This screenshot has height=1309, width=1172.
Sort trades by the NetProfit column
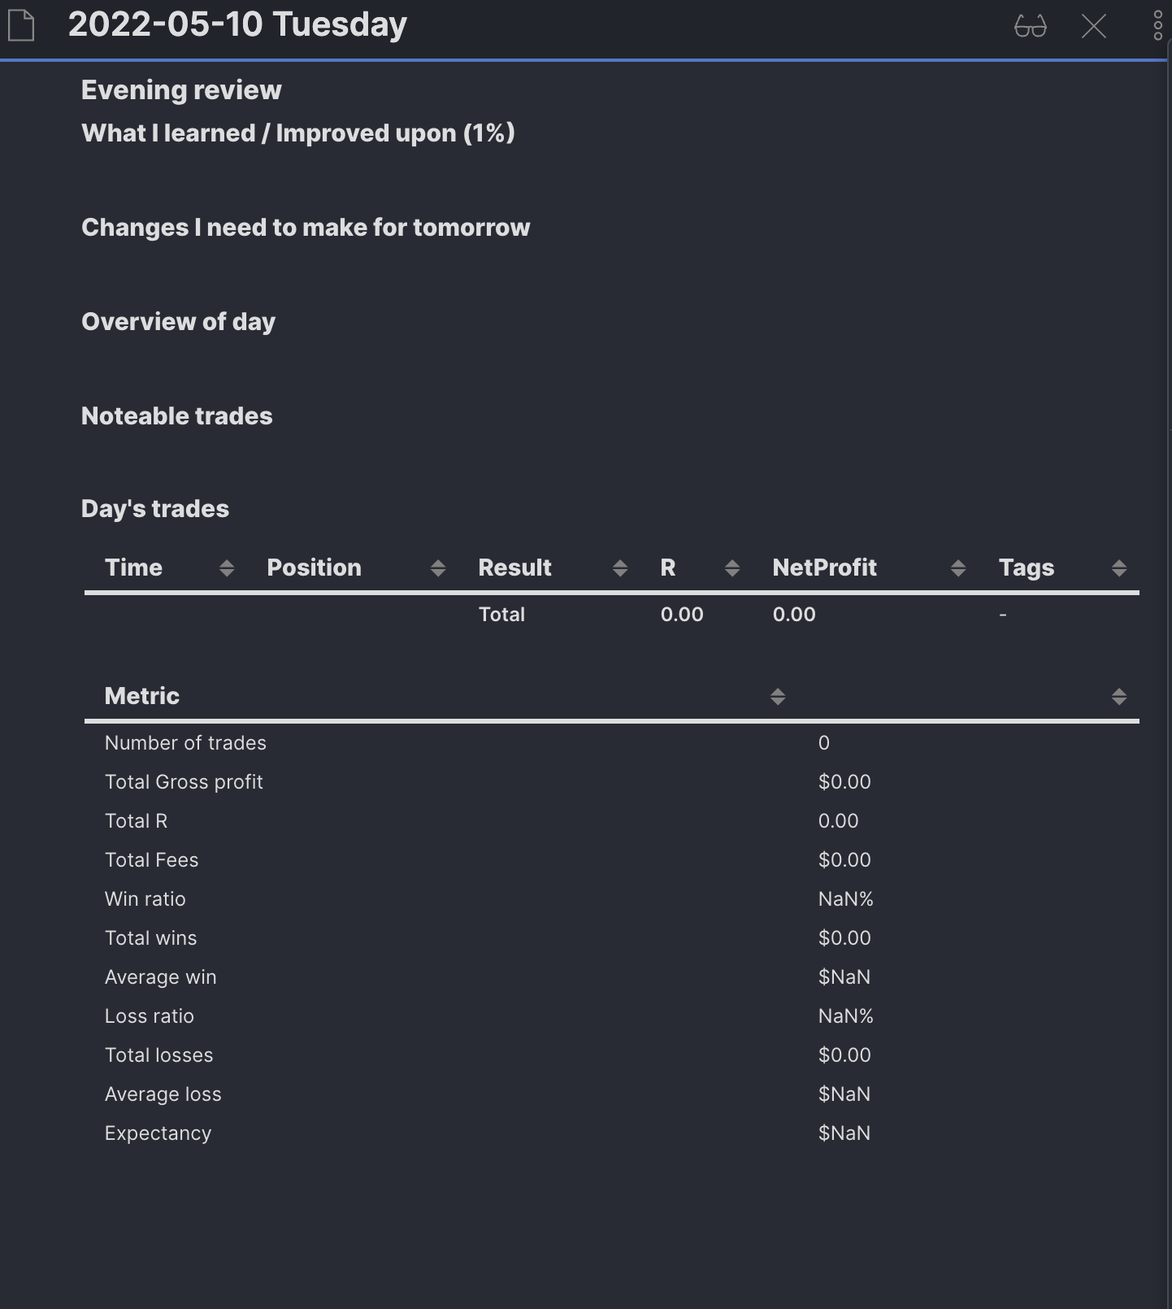click(x=957, y=568)
